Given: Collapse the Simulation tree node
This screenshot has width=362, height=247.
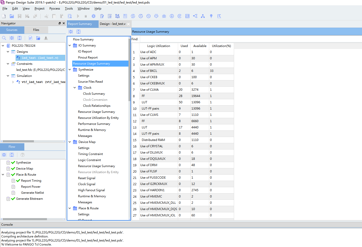Looking at the screenshot, I should pyautogui.click(x=8, y=76).
